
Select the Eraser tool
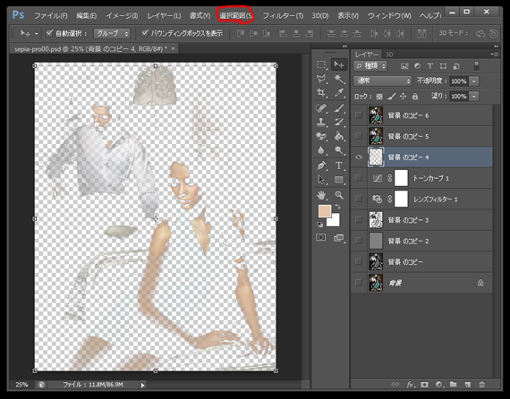coord(321,136)
